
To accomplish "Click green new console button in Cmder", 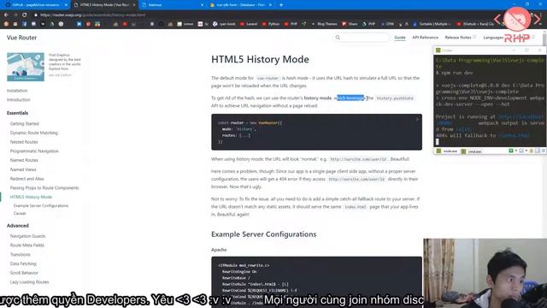I will click(511, 151).
